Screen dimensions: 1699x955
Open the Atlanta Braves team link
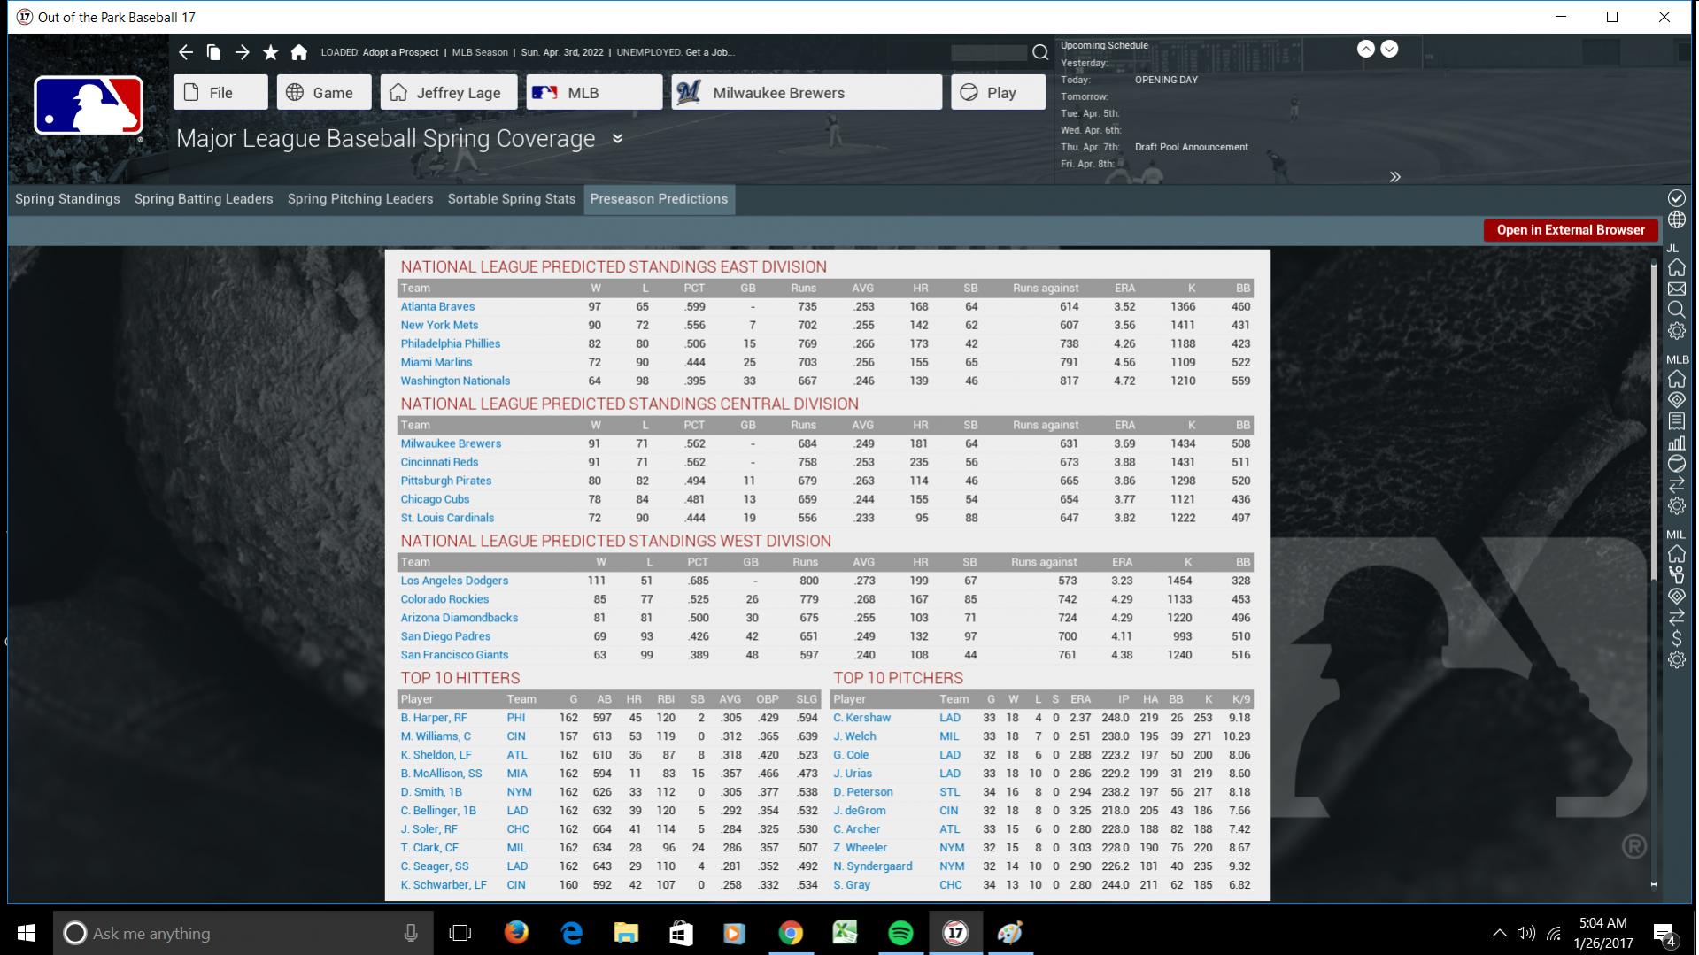[x=437, y=307]
